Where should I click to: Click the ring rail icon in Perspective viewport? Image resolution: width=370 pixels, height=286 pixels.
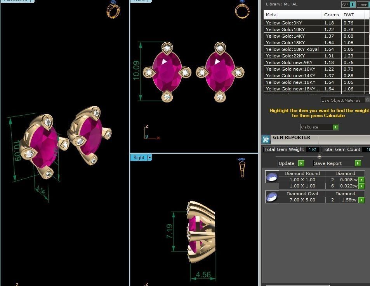coord(113,9)
